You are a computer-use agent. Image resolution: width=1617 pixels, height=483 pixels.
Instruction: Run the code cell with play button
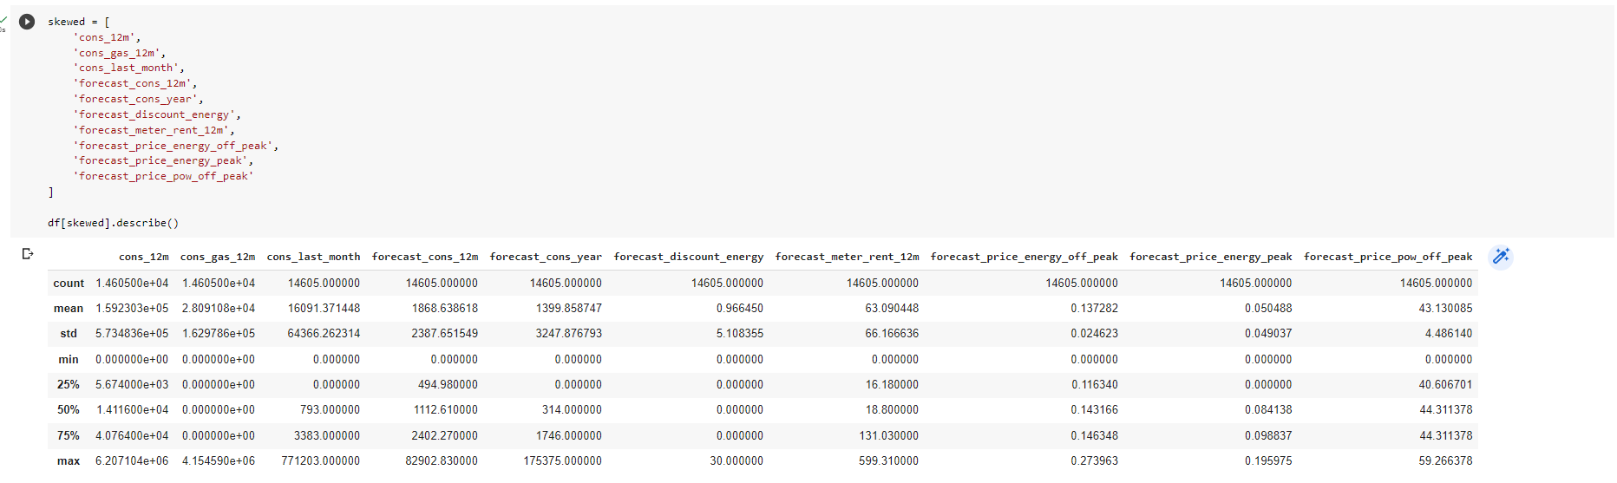(27, 22)
